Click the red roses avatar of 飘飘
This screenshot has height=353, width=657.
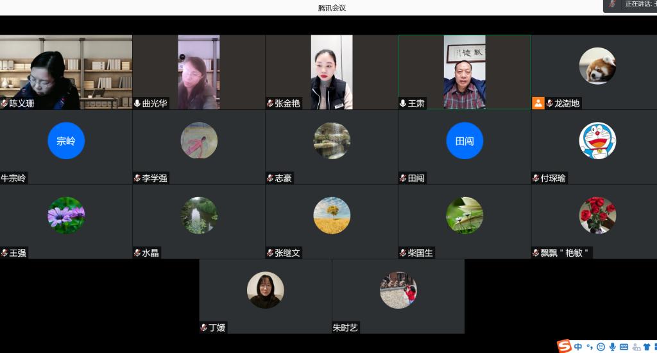(597, 215)
